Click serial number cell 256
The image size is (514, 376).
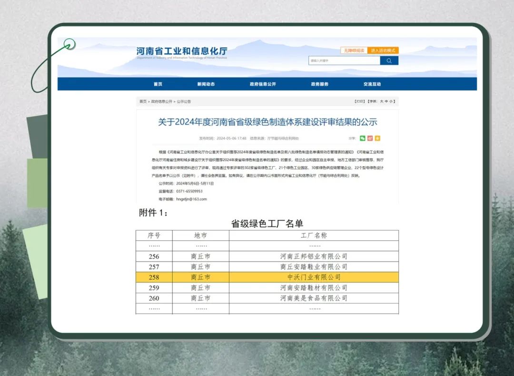click(154, 257)
